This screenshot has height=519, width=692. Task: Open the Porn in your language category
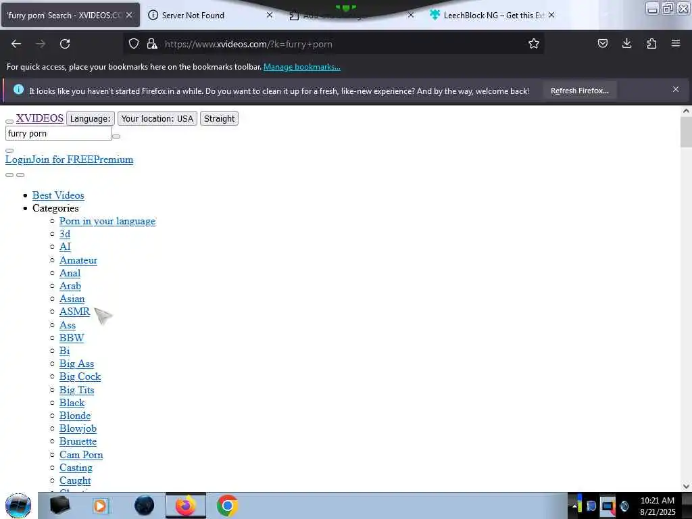pos(107,221)
